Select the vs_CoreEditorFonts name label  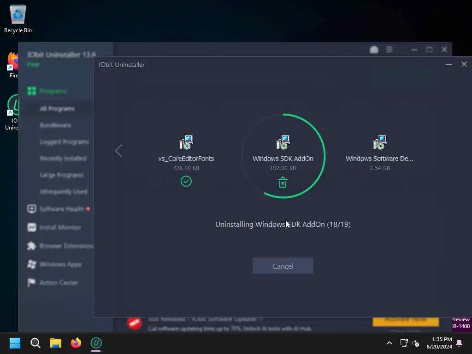click(186, 159)
